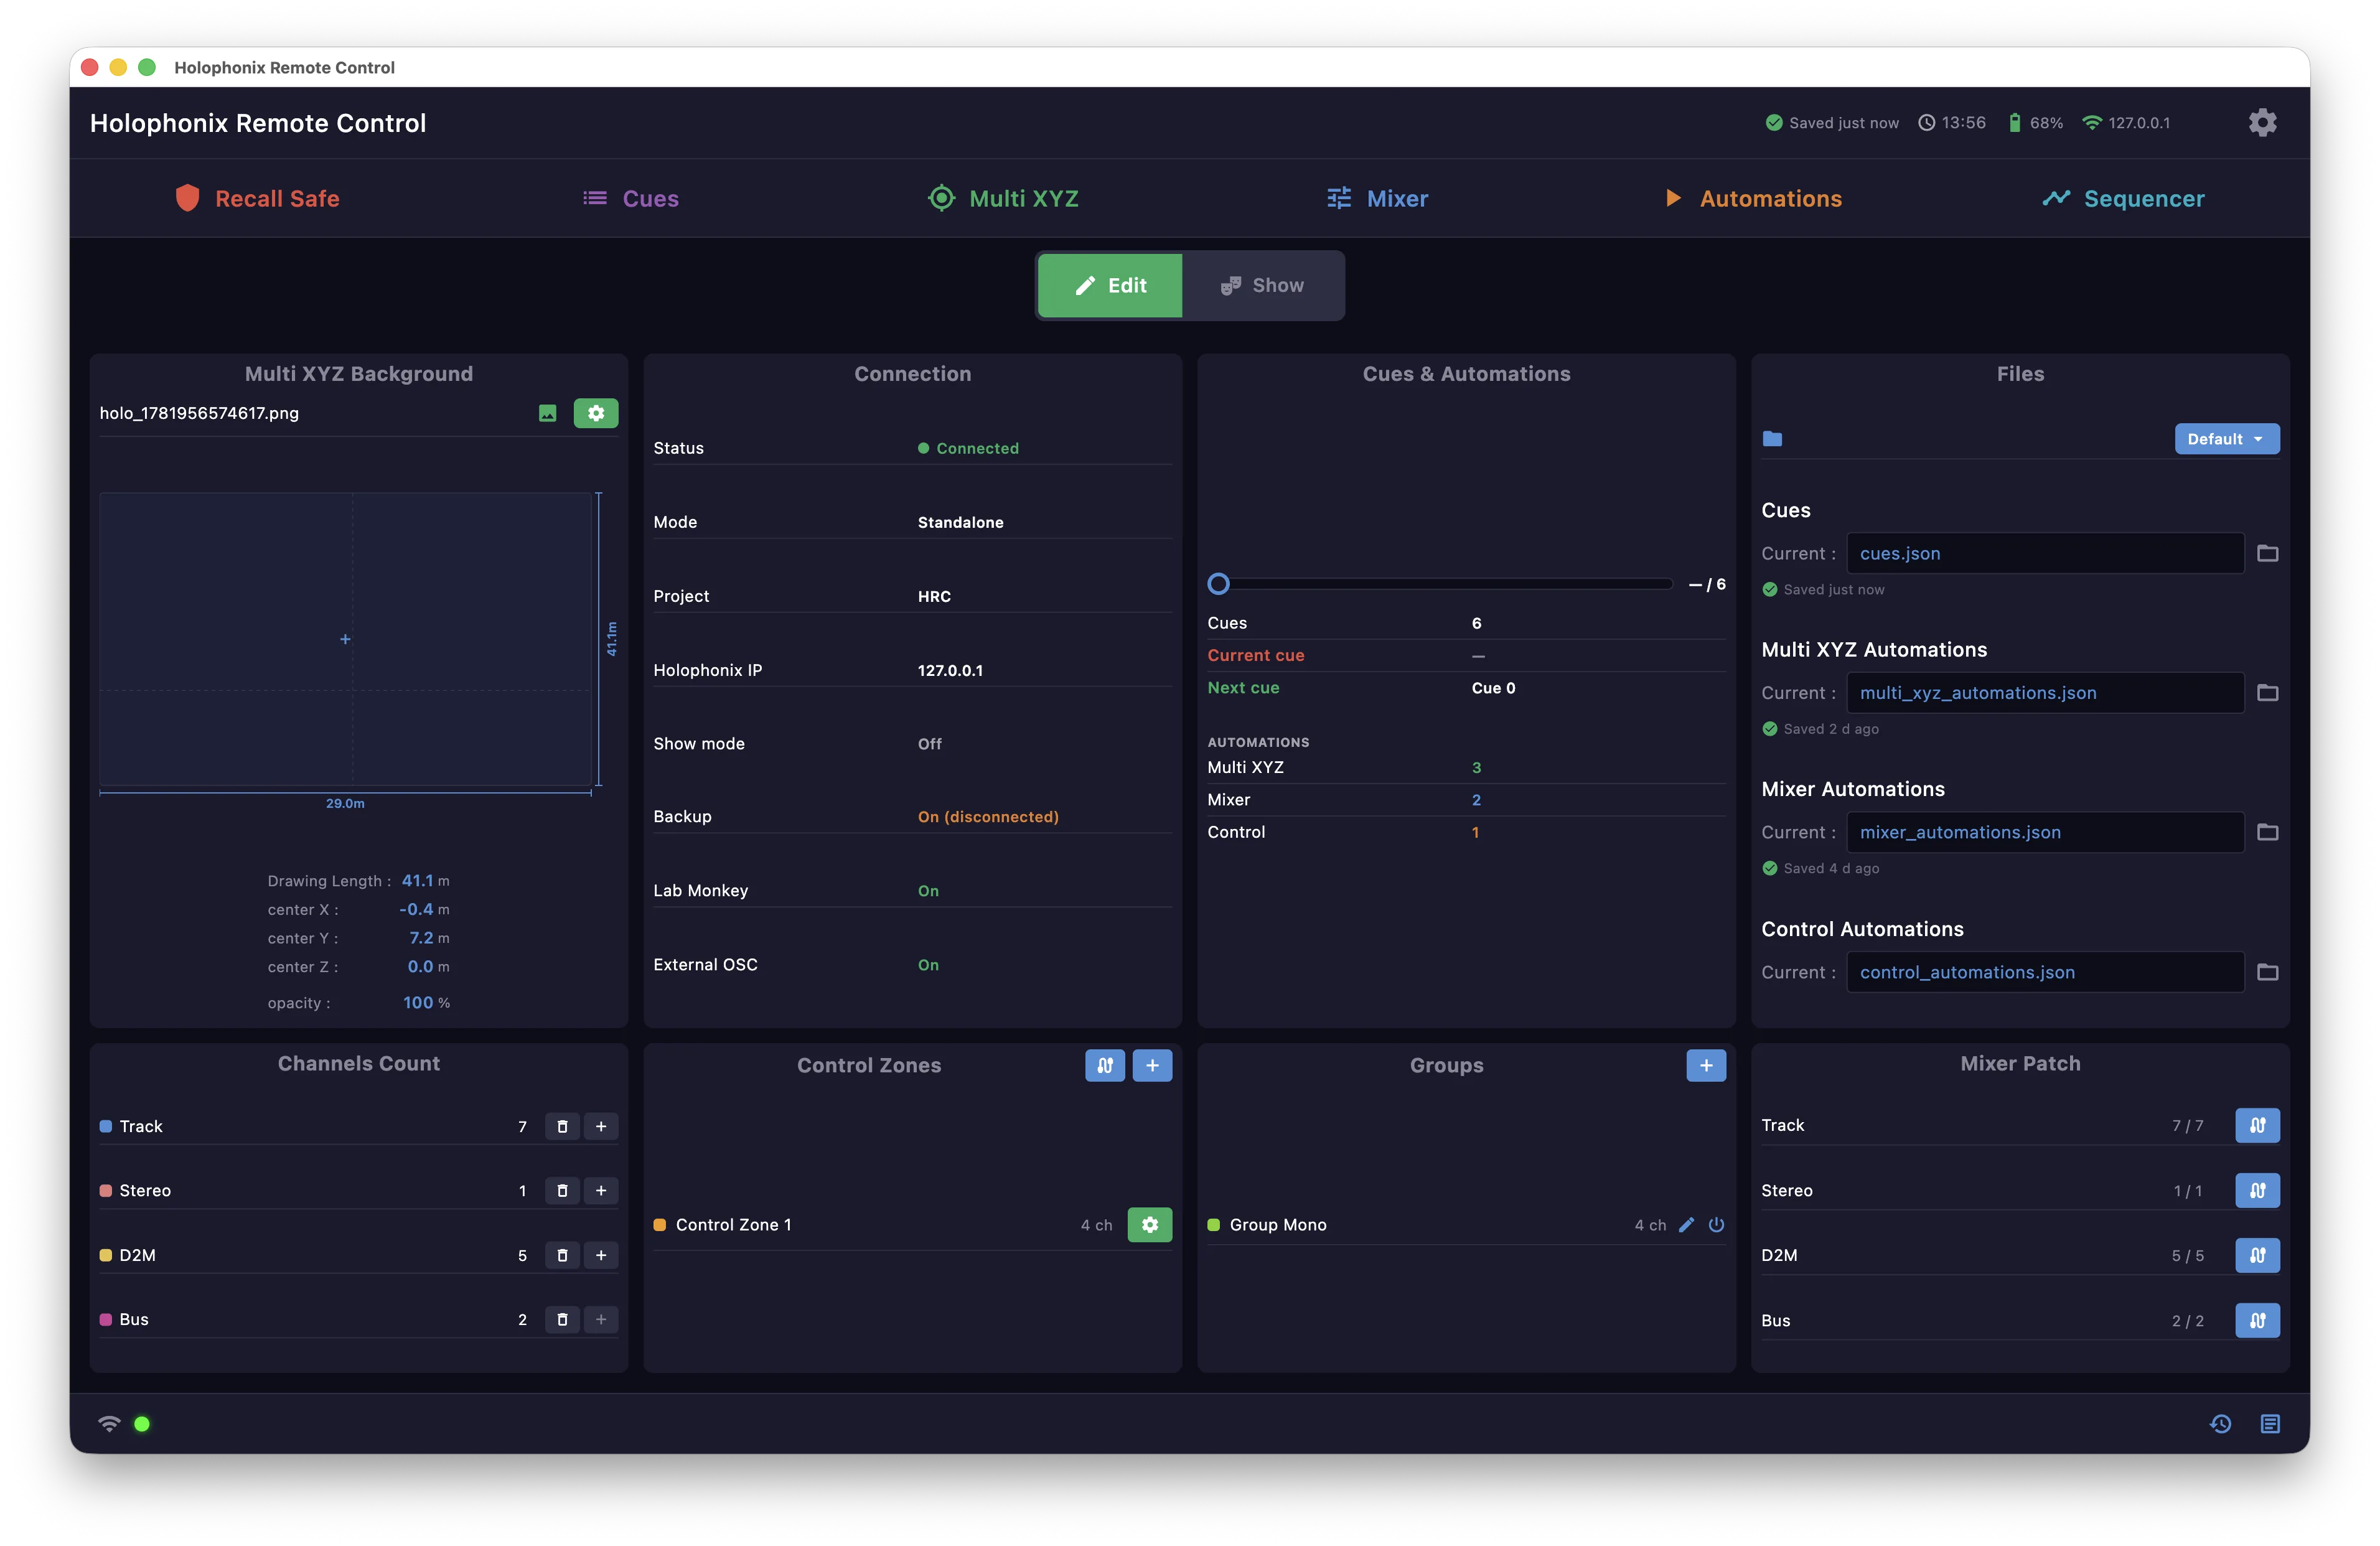Open log list icon in bottom bar
Image resolution: width=2380 pixels, height=1546 pixels.
[x=2270, y=1423]
